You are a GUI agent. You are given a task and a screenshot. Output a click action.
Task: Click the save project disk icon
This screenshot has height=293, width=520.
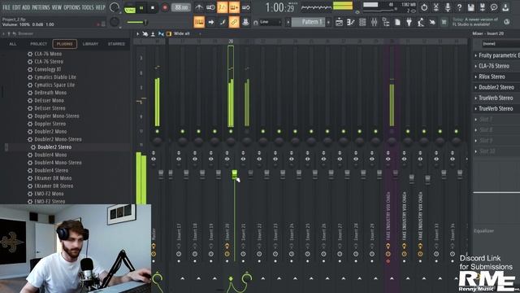pyautogui.click(x=471, y=7)
